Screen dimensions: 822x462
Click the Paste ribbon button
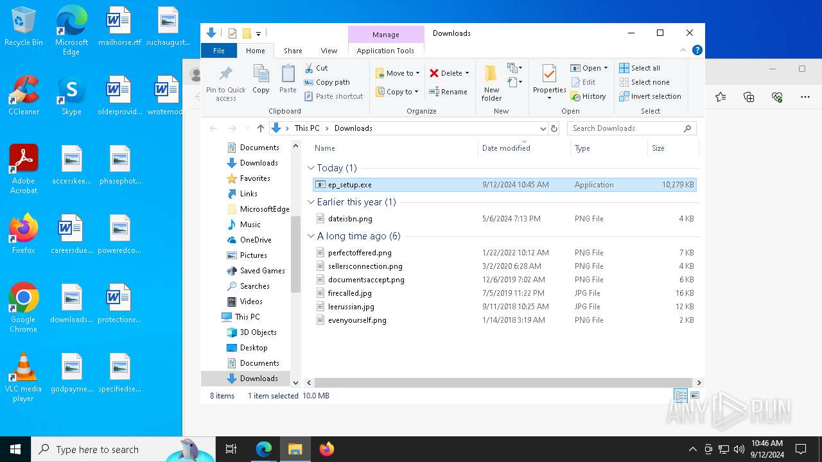click(288, 79)
